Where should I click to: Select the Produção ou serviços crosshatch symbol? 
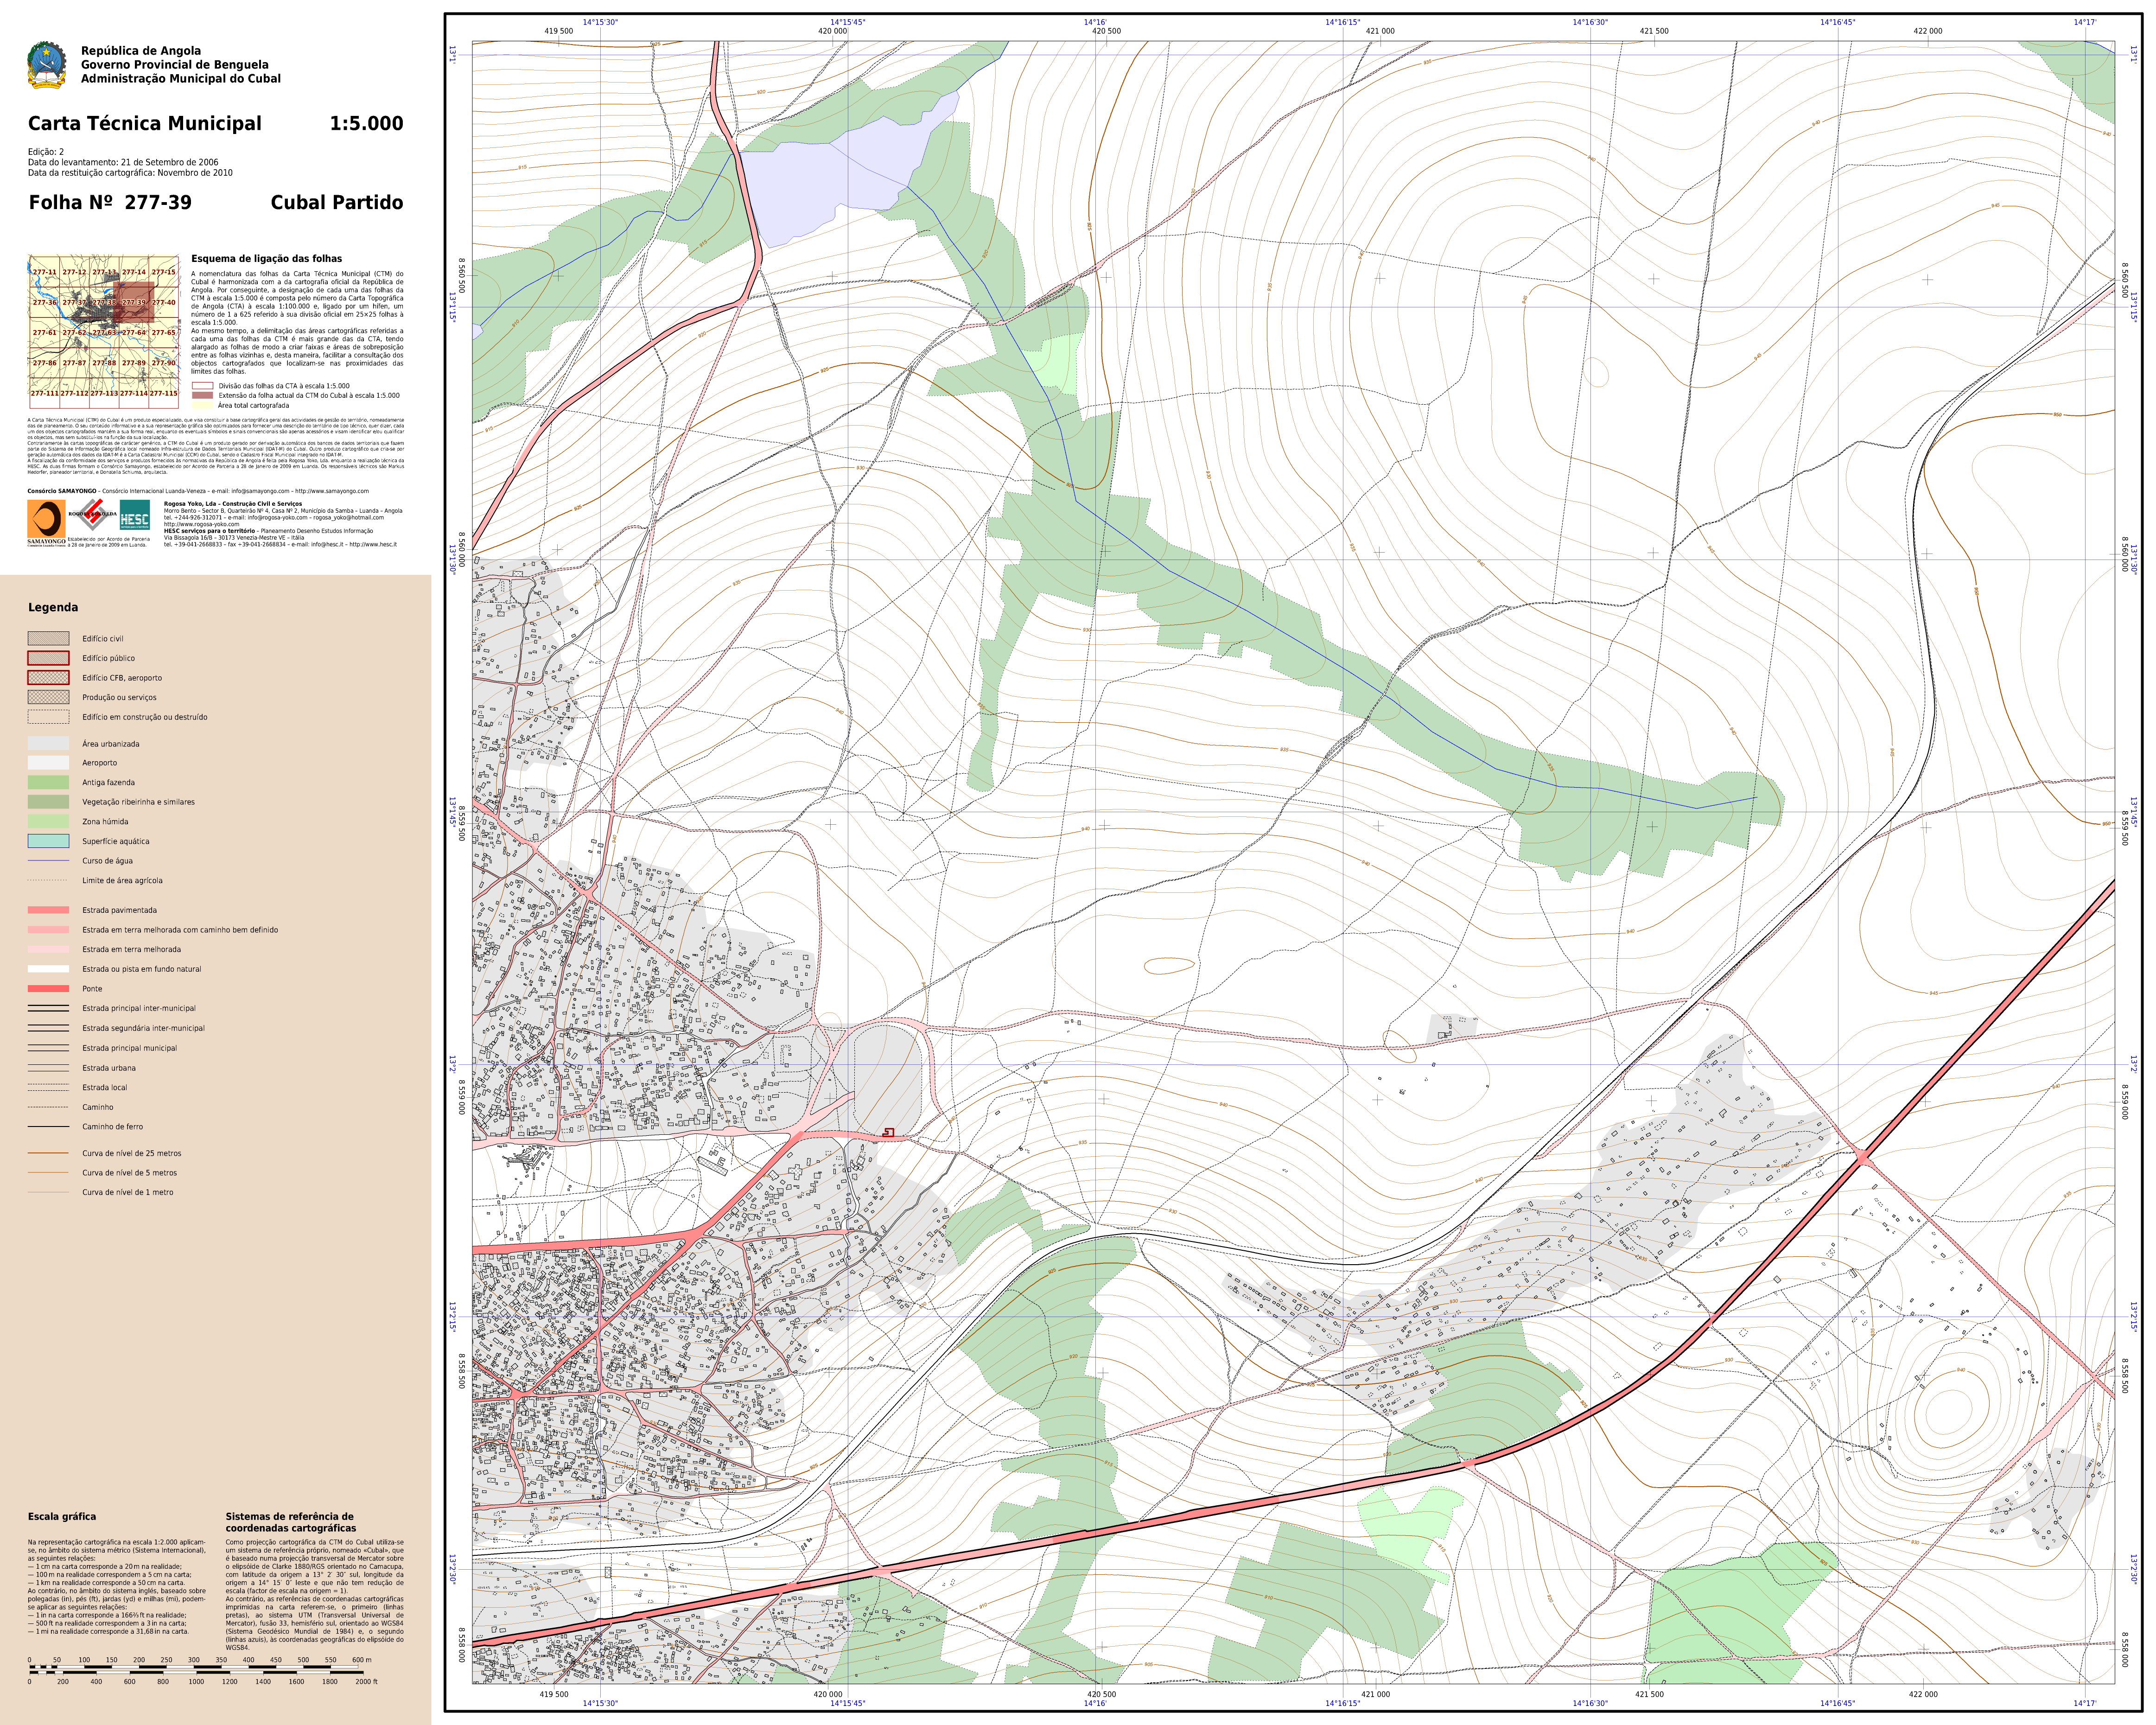pos(48,697)
